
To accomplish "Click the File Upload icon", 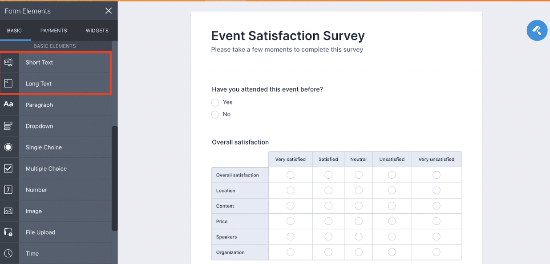I will coord(8,232).
